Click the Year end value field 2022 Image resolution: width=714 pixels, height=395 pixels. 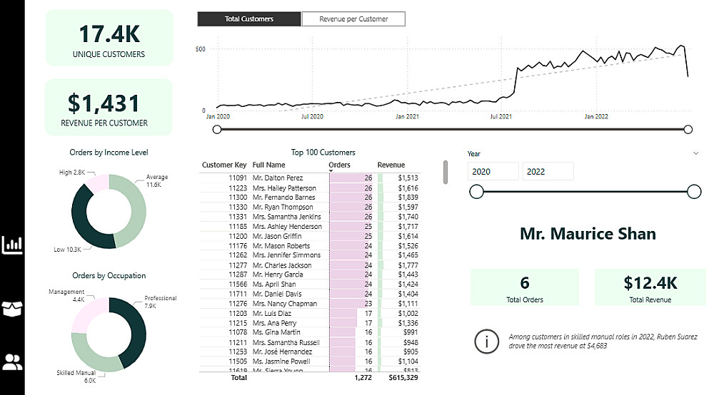tap(548, 172)
